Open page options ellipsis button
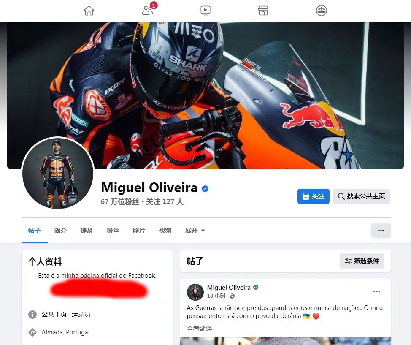411x345 pixels. tap(381, 230)
